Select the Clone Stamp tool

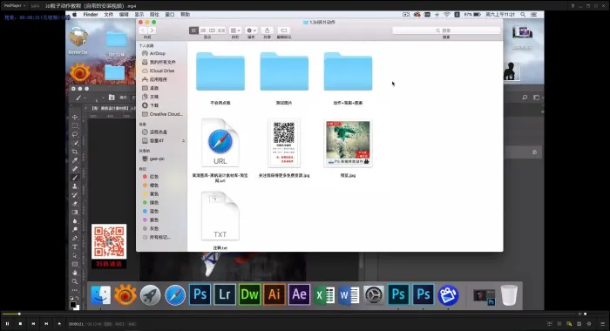pyautogui.click(x=75, y=186)
